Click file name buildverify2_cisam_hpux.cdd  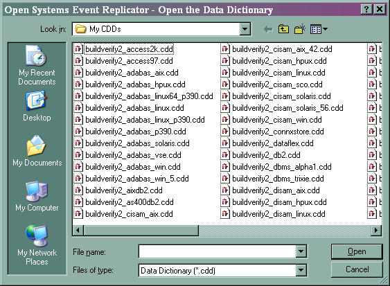coord(279,61)
